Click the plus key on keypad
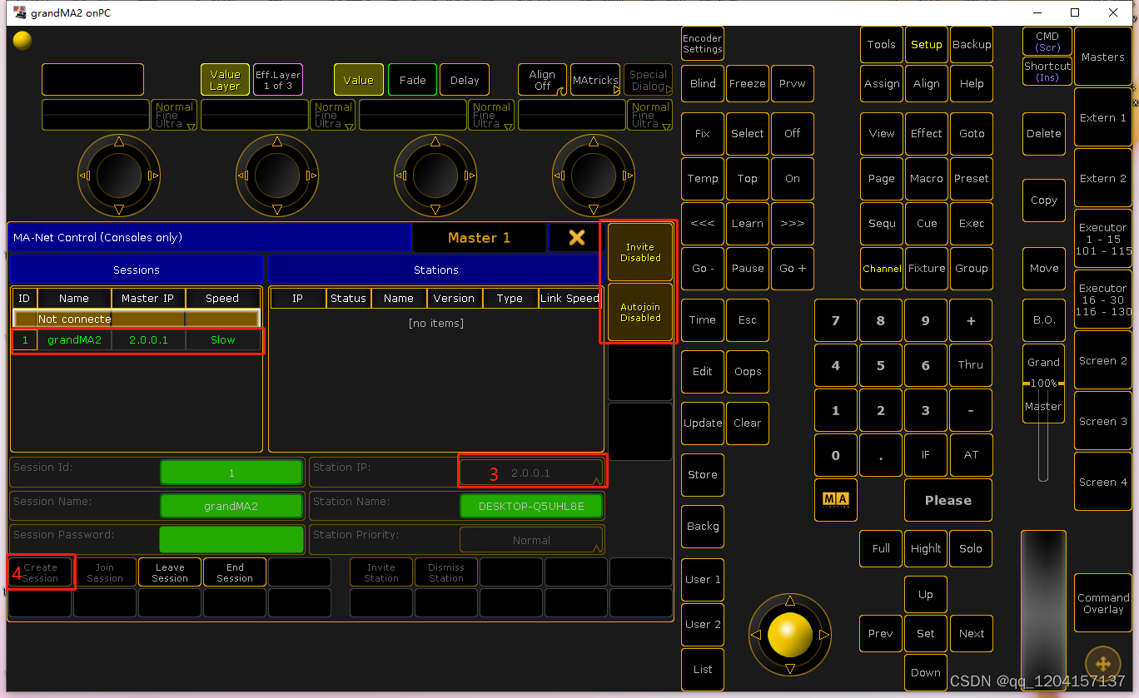Screen dimensions: 1139x698 (x=971, y=320)
